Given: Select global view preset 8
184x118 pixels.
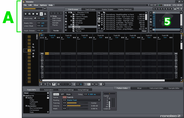Looking at the screenshot, I should pyautogui.click(x=172, y=9).
